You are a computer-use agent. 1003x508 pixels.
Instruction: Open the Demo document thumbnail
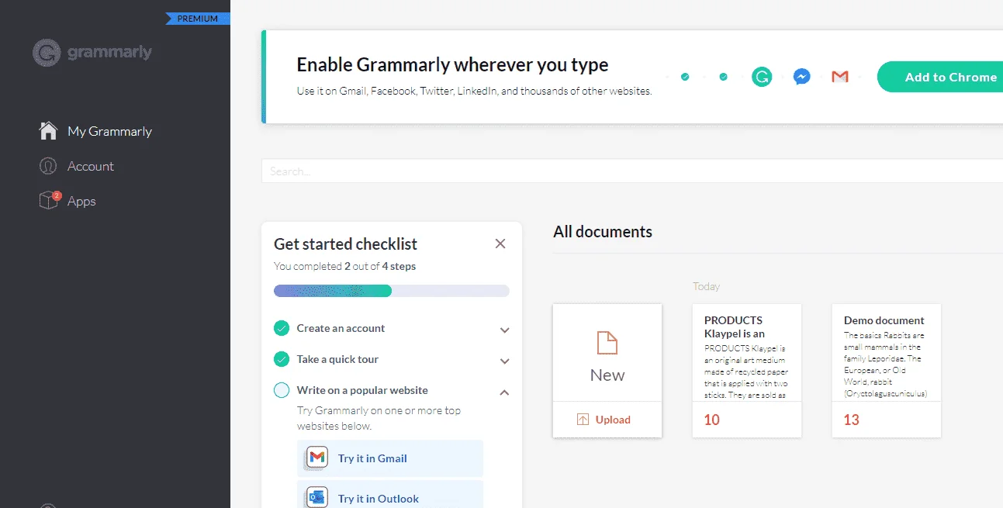pos(886,370)
